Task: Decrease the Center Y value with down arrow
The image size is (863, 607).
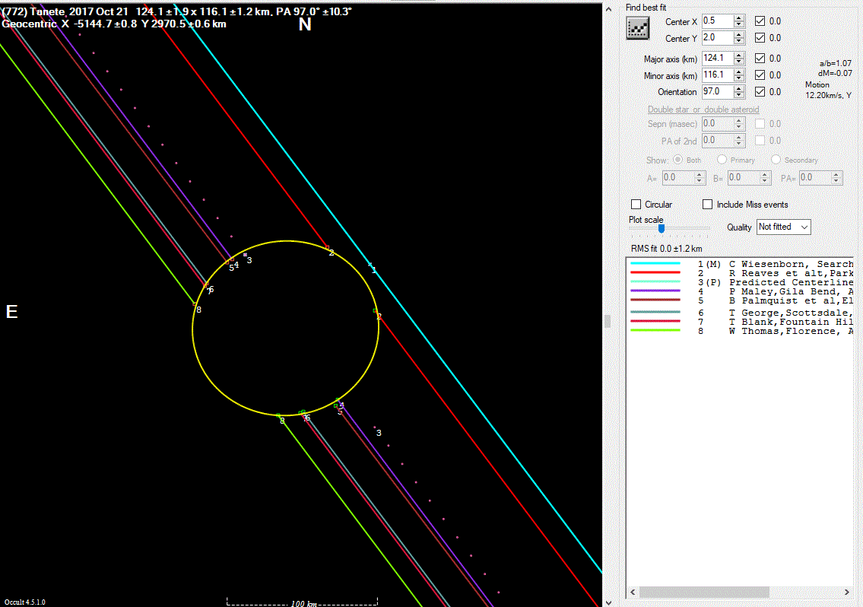Action: point(739,41)
